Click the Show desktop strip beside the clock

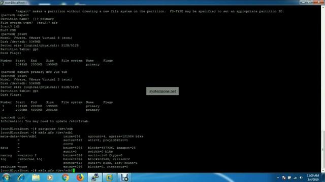[323, 177]
